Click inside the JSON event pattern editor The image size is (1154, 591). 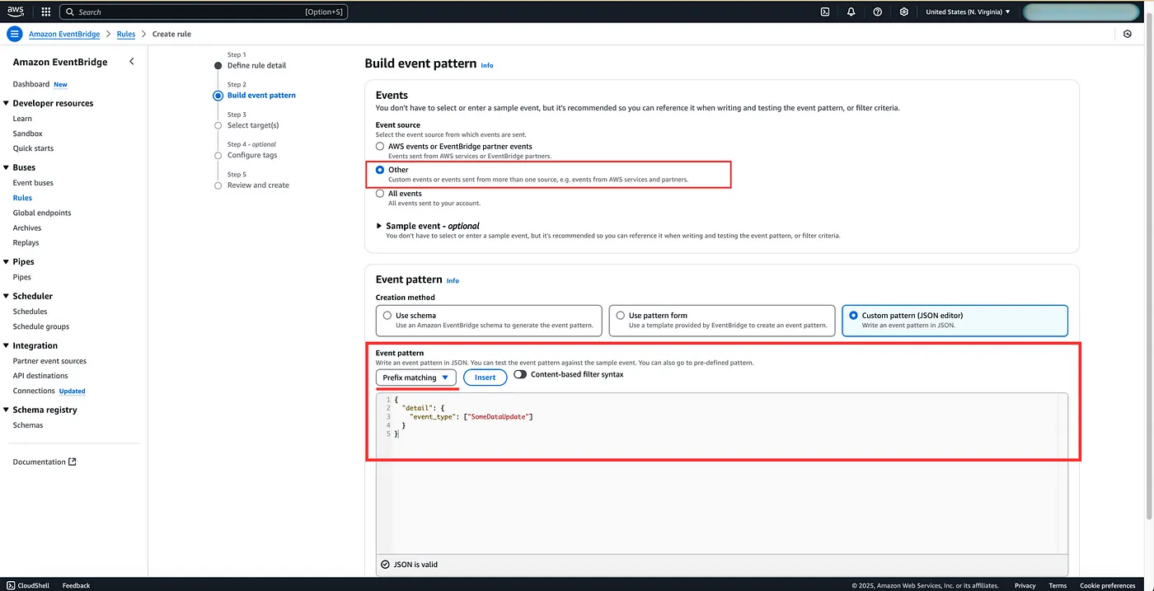[x=722, y=472]
